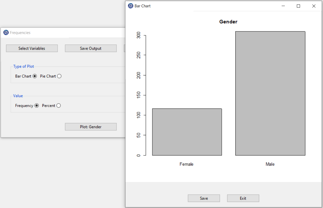323x208 pixels.
Task: Click the Bar Chart window title text
Action: pyautogui.click(x=143, y=6)
